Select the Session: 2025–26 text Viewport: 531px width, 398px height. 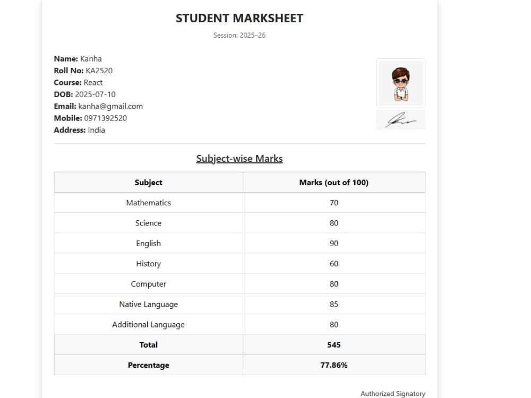pyautogui.click(x=239, y=35)
